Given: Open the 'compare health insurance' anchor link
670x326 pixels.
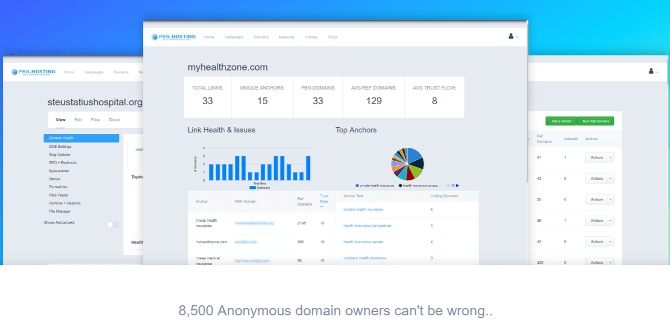Looking at the screenshot, I should coord(364,258).
